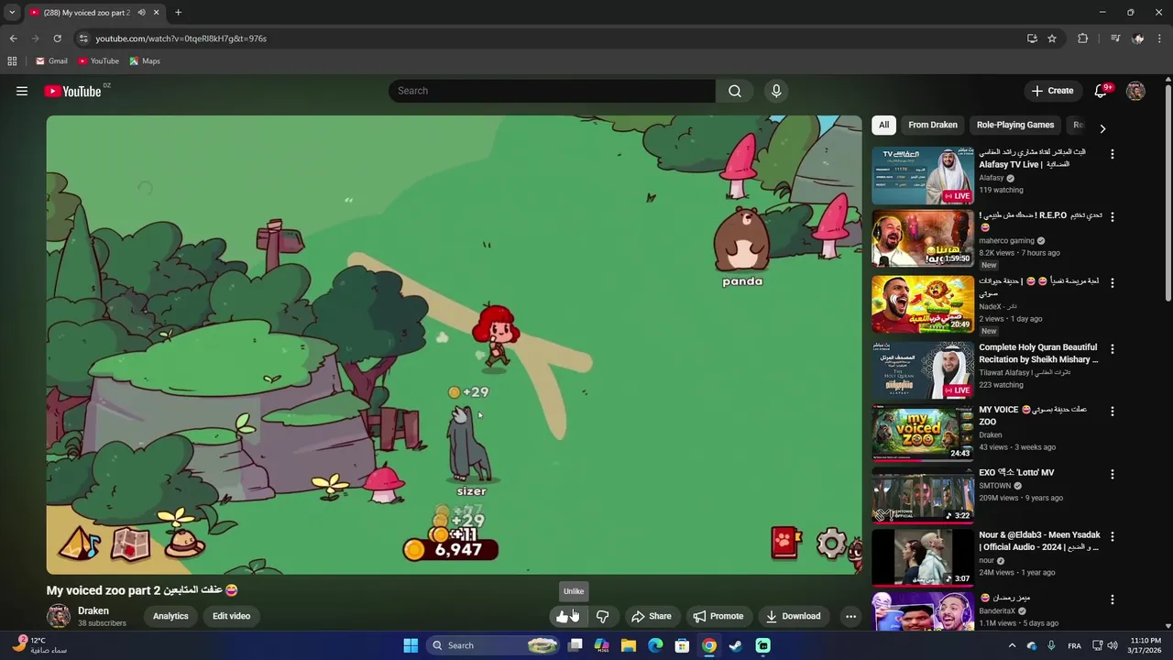
Task: Open the YouTube bookmark
Action: pyautogui.click(x=98, y=61)
